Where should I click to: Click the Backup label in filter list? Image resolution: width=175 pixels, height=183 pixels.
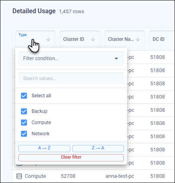pyautogui.click(x=40, y=111)
